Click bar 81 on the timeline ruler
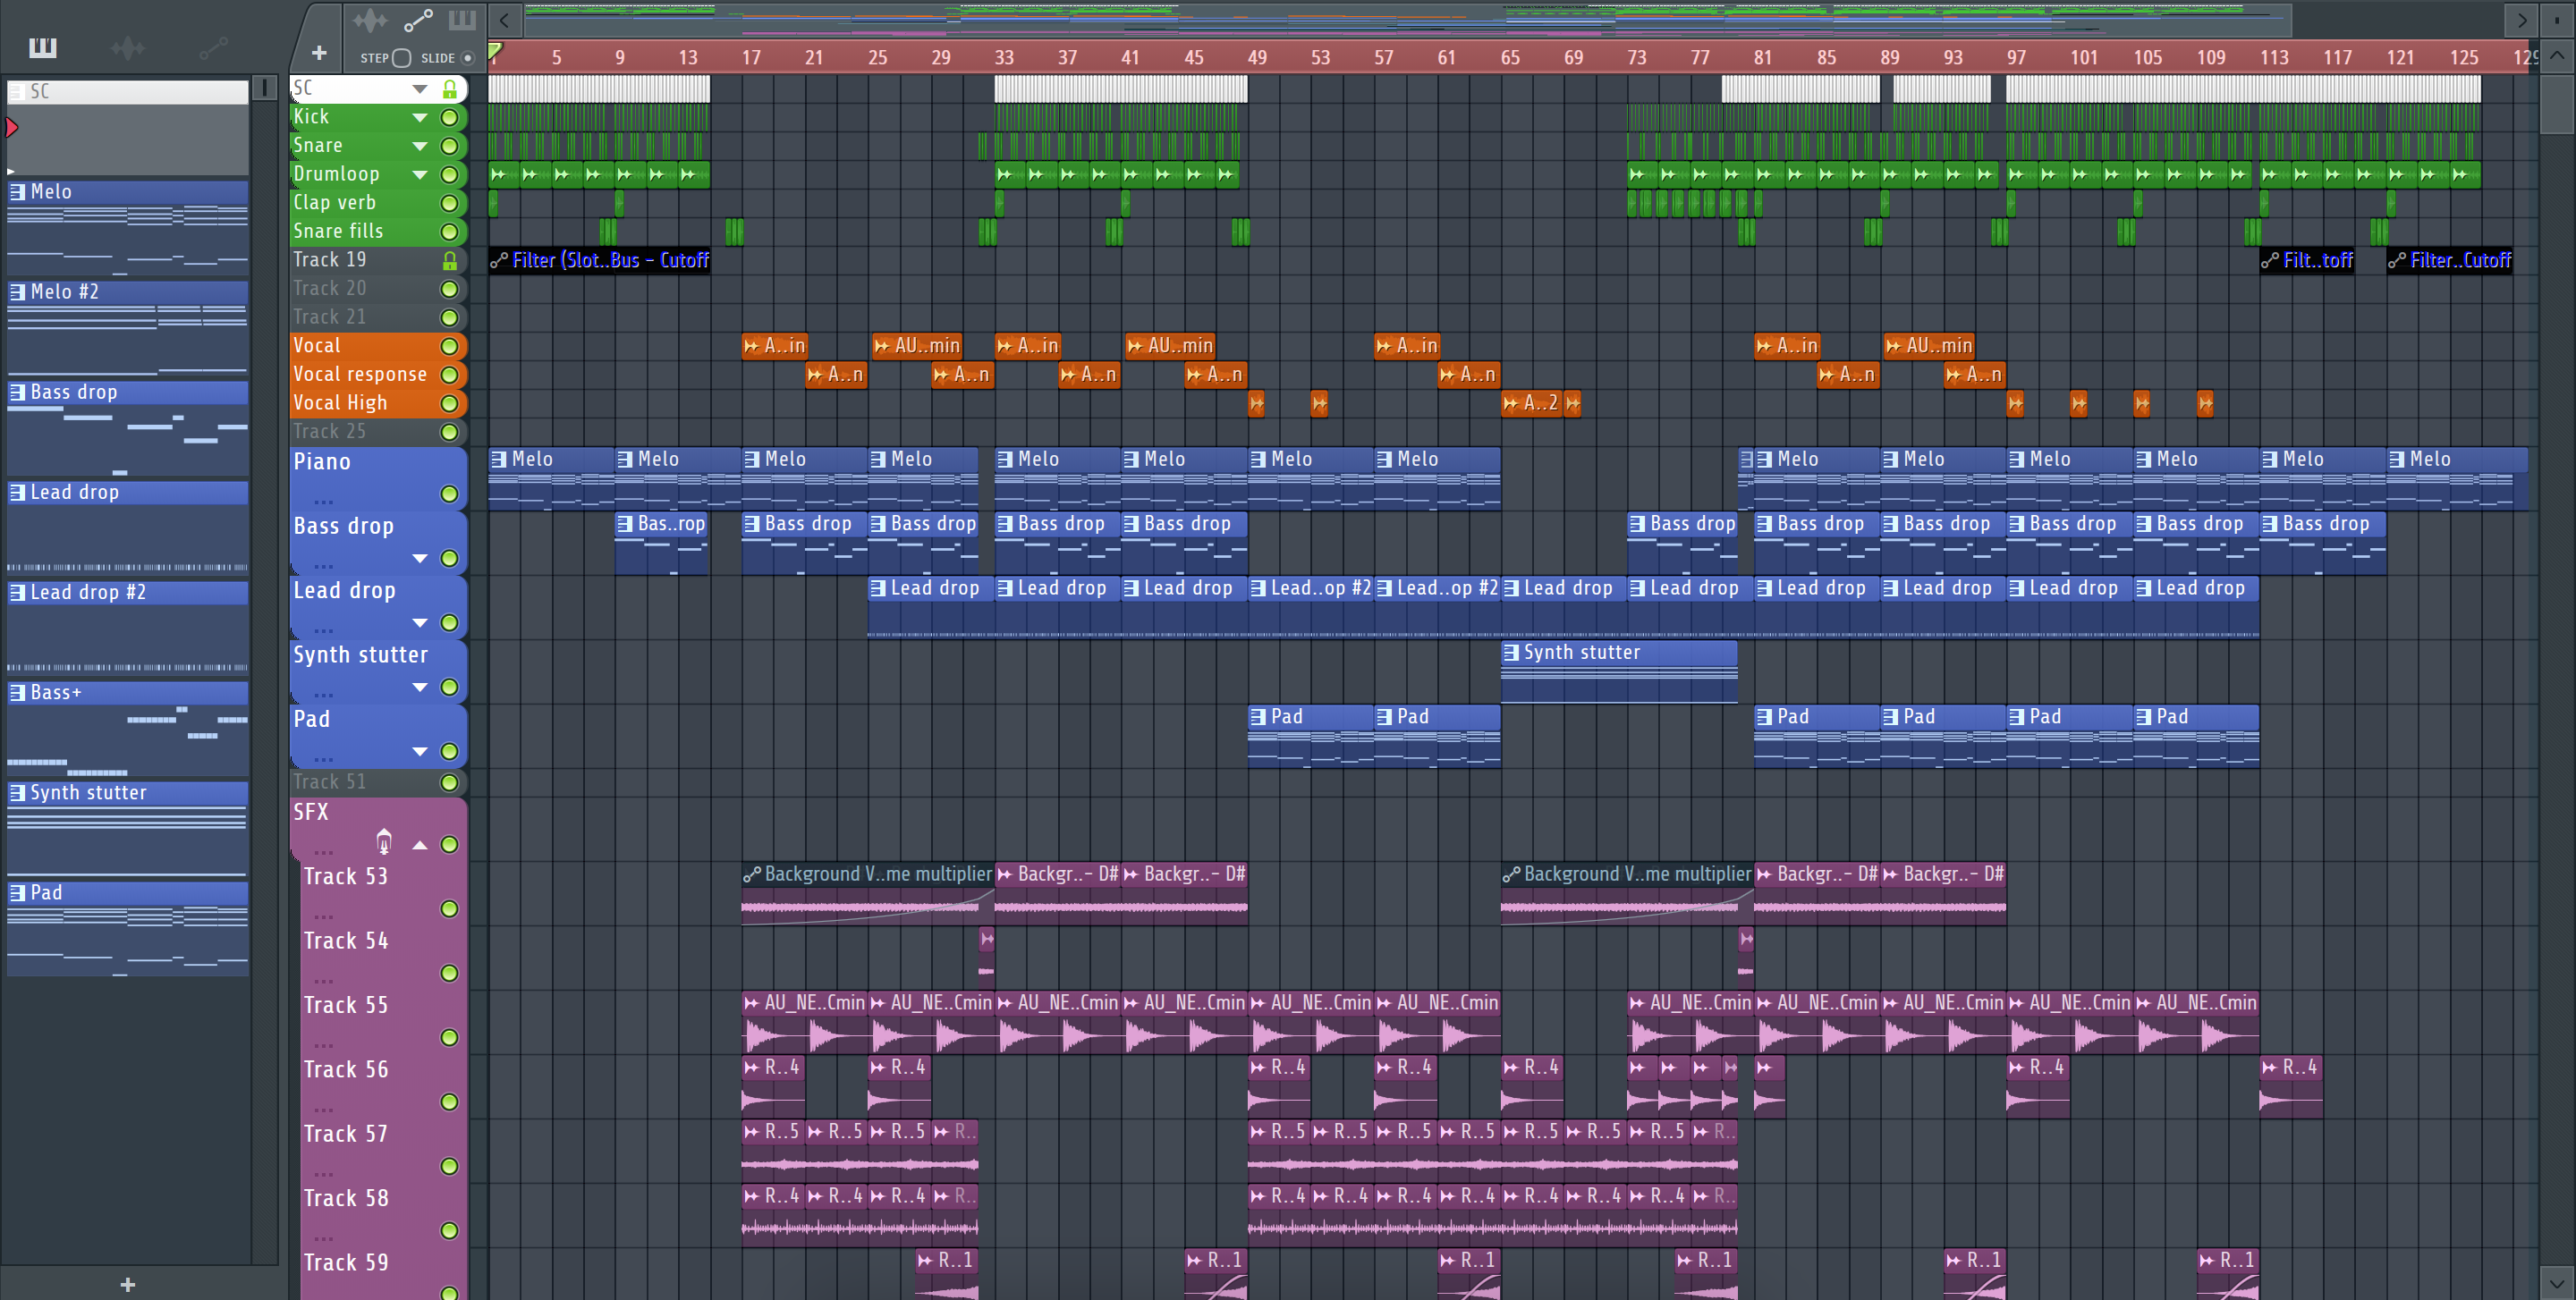 (1762, 58)
